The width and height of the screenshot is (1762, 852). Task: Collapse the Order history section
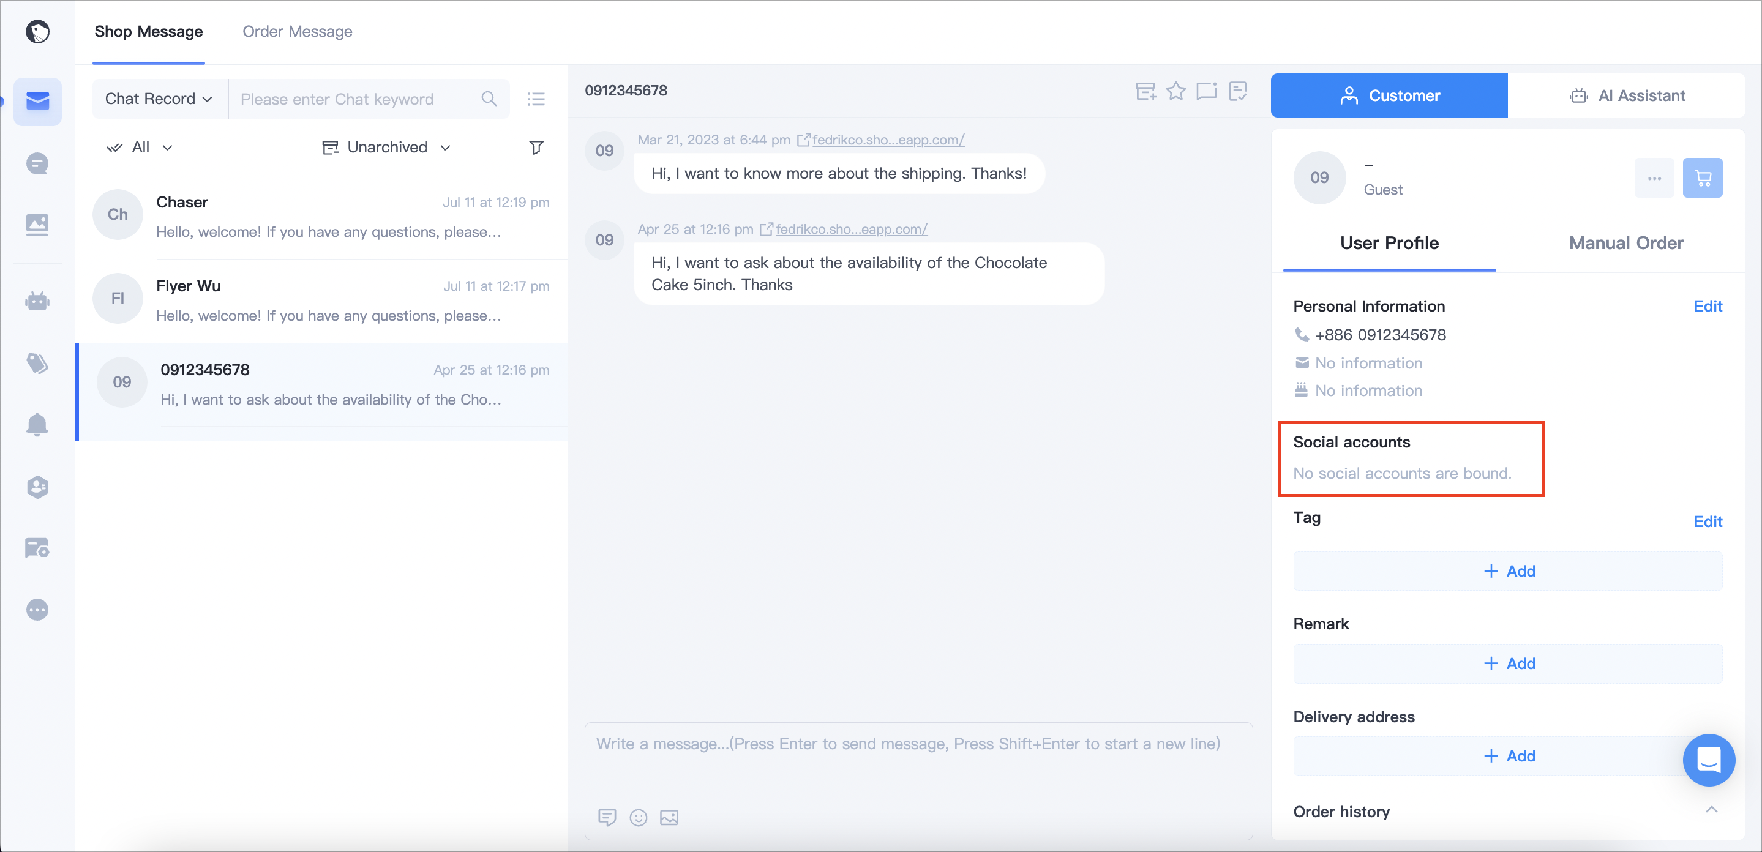pos(1711,810)
